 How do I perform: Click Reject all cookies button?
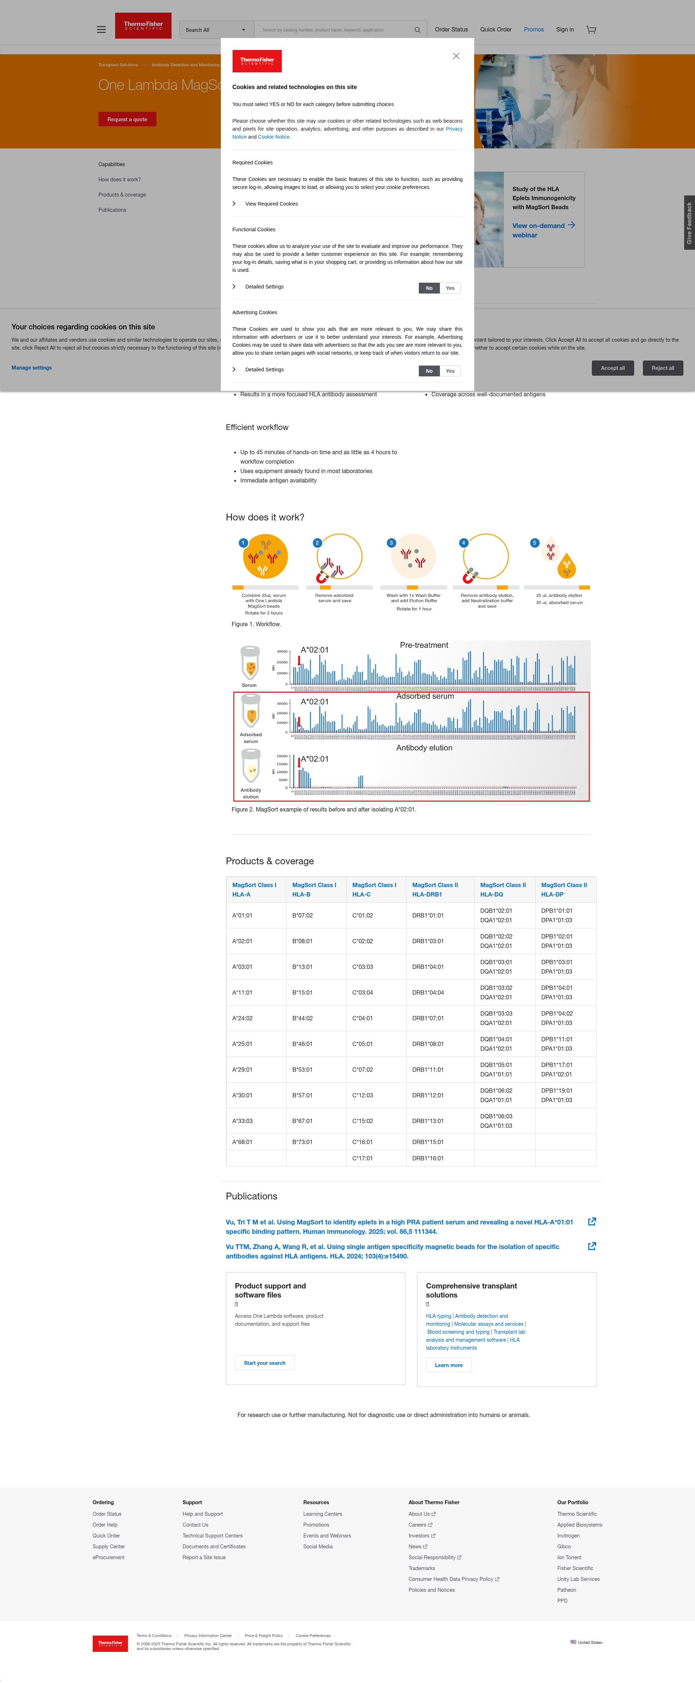(x=663, y=368)
